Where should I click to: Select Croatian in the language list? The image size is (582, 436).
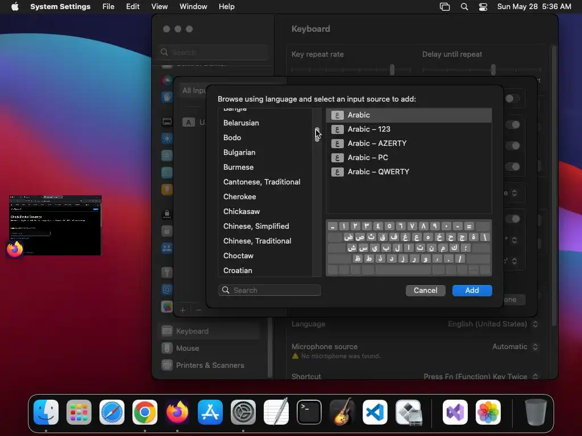[265, 271]
